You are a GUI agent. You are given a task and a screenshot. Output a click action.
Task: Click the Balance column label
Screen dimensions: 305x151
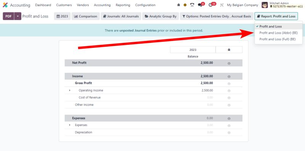[193, 57]
